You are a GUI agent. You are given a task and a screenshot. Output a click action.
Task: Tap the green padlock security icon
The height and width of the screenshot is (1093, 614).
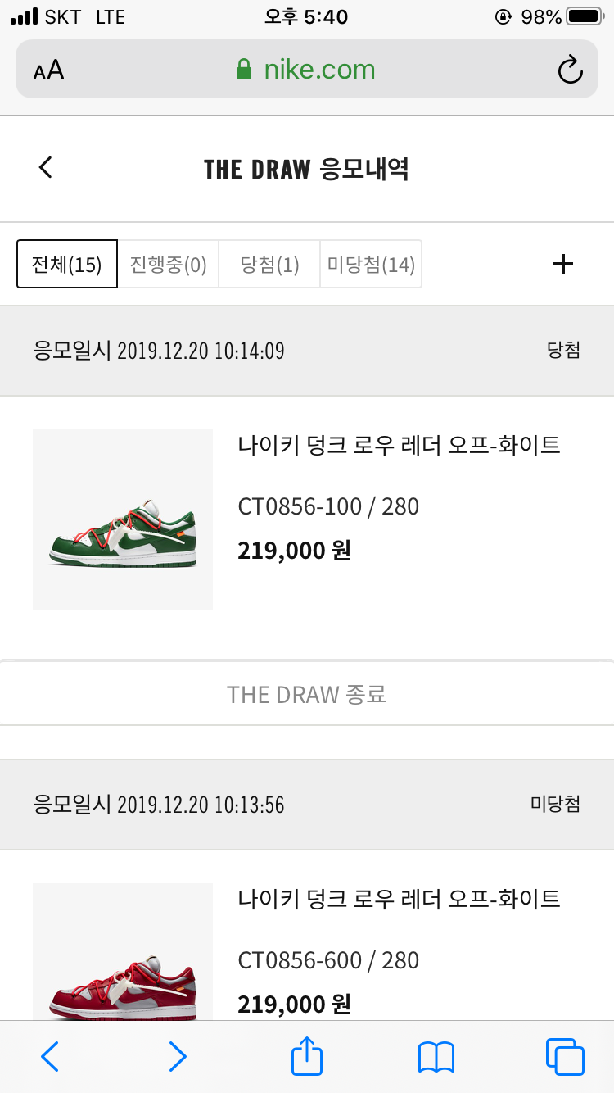click(x=243, y=70)
